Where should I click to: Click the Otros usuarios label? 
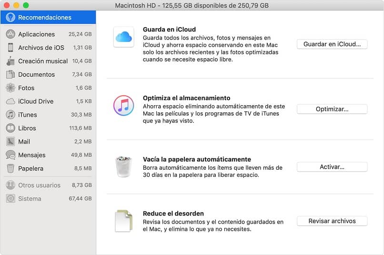click(x=39, y=185)
